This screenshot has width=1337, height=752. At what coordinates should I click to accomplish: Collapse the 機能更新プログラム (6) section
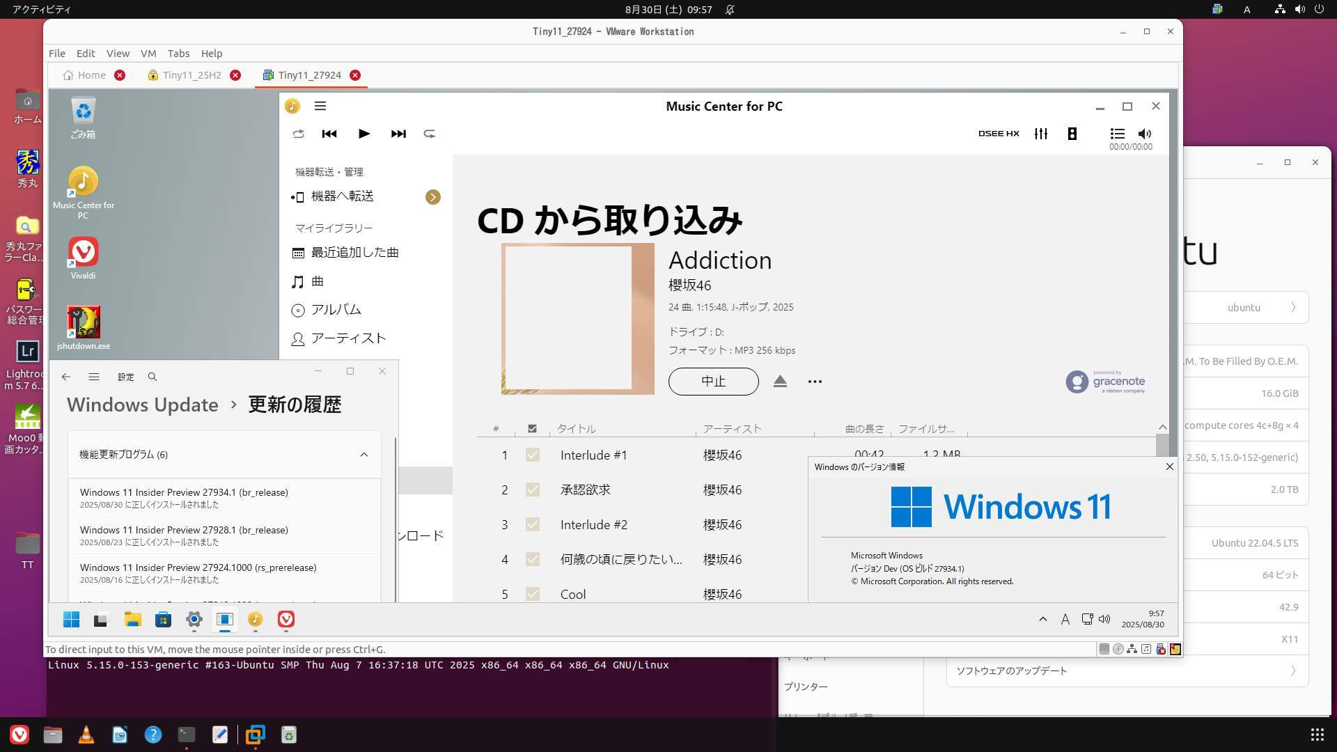click(x=363, y=455)
